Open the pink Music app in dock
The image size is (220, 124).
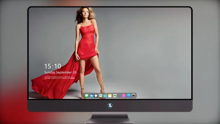(123, 95)
